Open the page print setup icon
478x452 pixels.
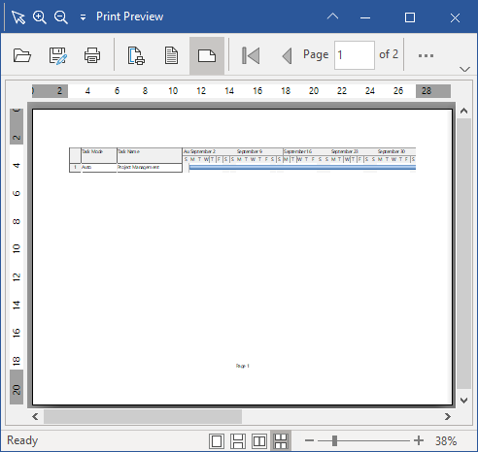pos(136,55)
